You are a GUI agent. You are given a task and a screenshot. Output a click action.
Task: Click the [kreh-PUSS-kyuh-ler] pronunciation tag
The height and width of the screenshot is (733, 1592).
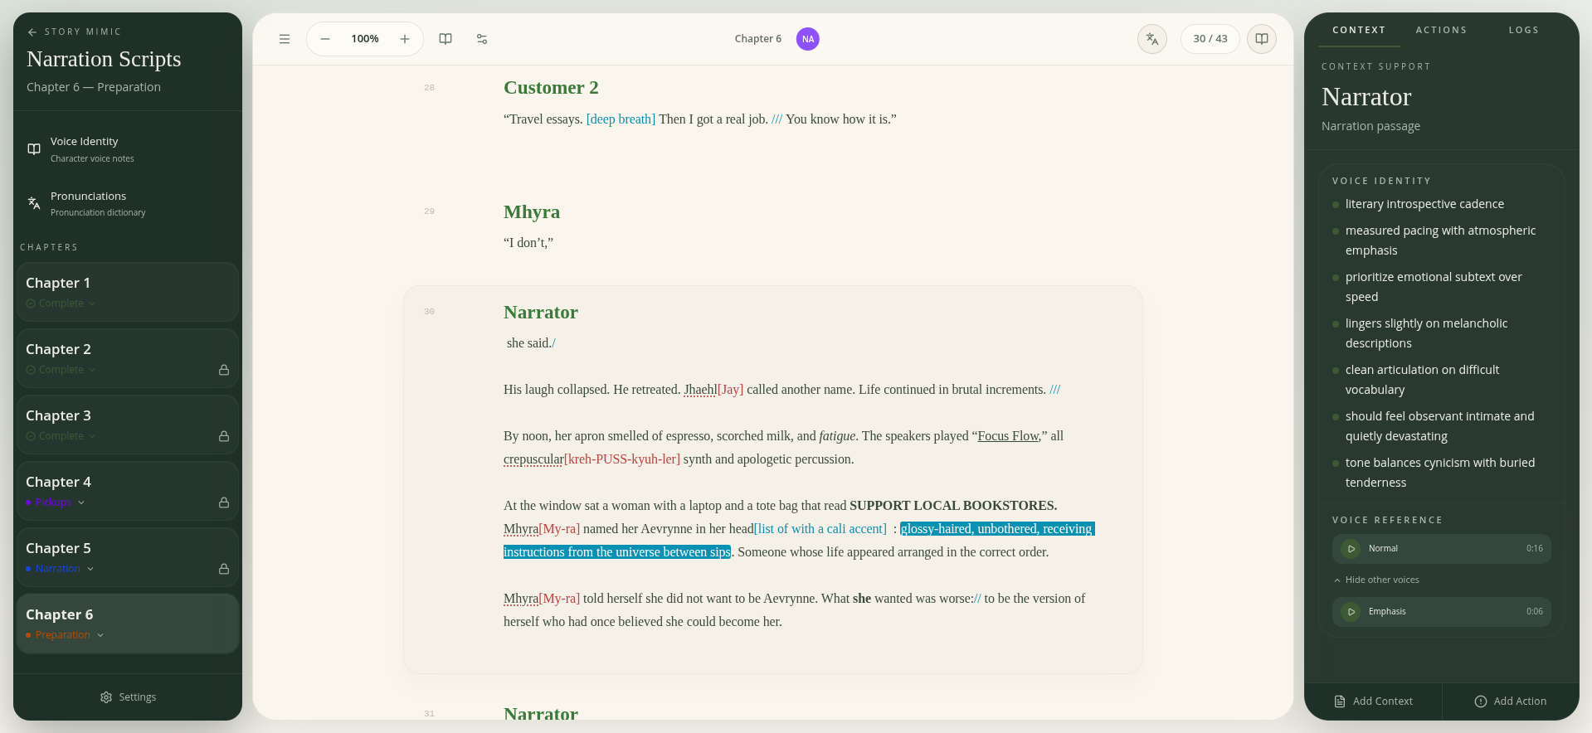(622, 459)
